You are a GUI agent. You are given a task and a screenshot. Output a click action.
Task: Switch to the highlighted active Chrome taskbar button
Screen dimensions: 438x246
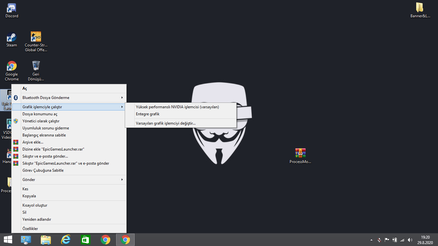click(x=125, y=240)
